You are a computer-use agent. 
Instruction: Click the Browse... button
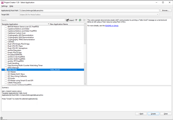pos(166,11)
